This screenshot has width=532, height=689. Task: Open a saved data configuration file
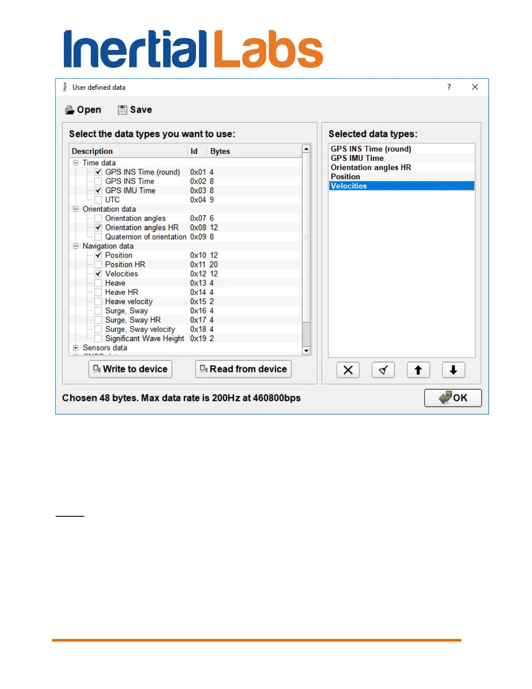point(83,110)
